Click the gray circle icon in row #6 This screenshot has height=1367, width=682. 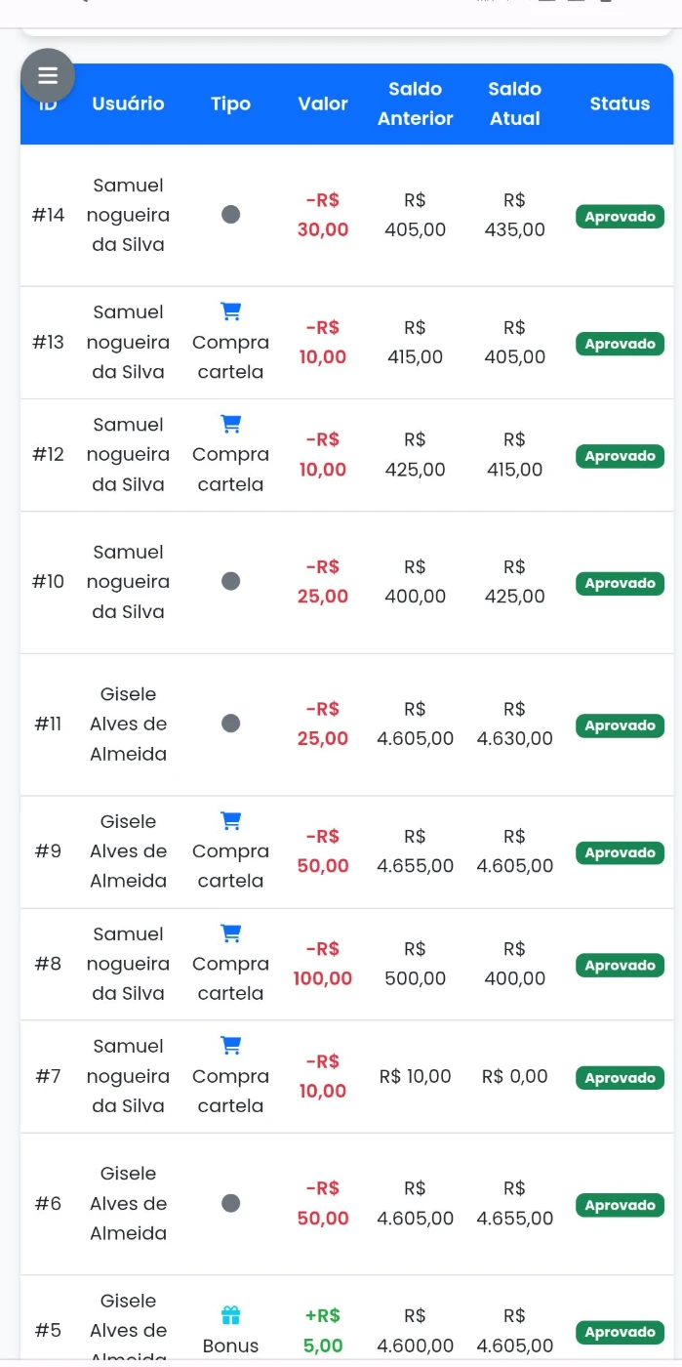(x=230, y=1203)
